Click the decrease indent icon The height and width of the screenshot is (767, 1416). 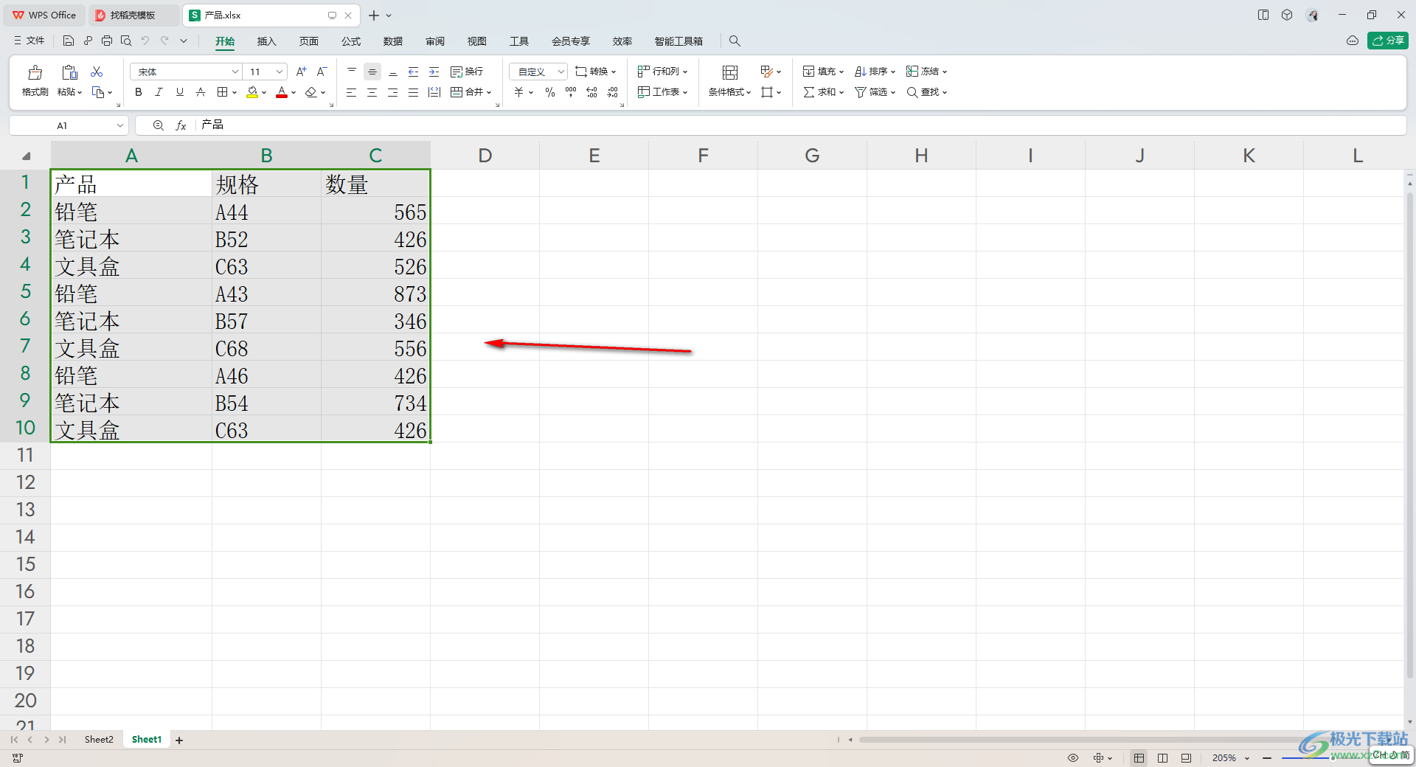[414, 72]
